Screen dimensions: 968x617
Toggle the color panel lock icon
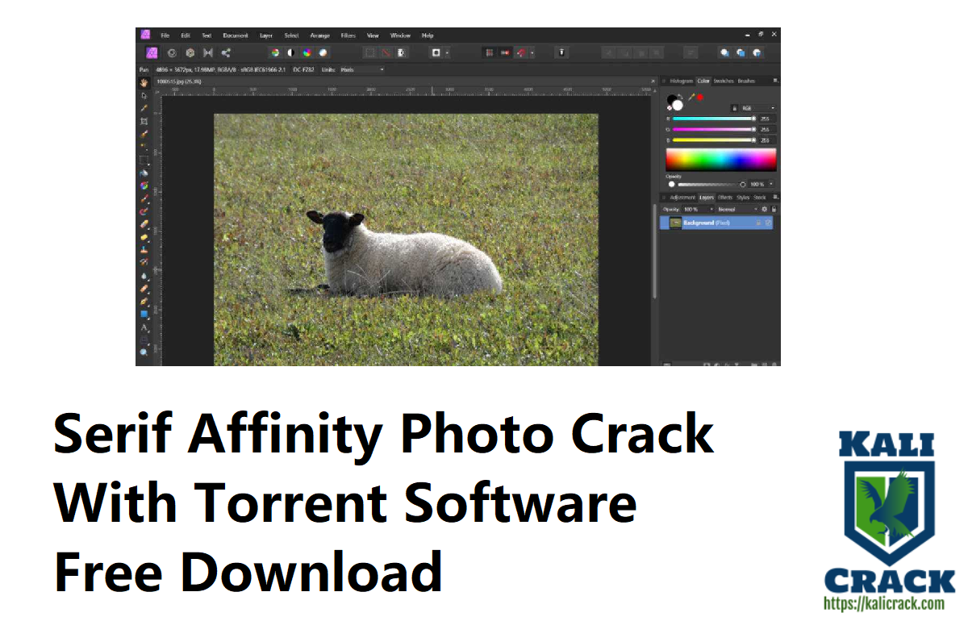pyautogui.click(x=734, y=108)
